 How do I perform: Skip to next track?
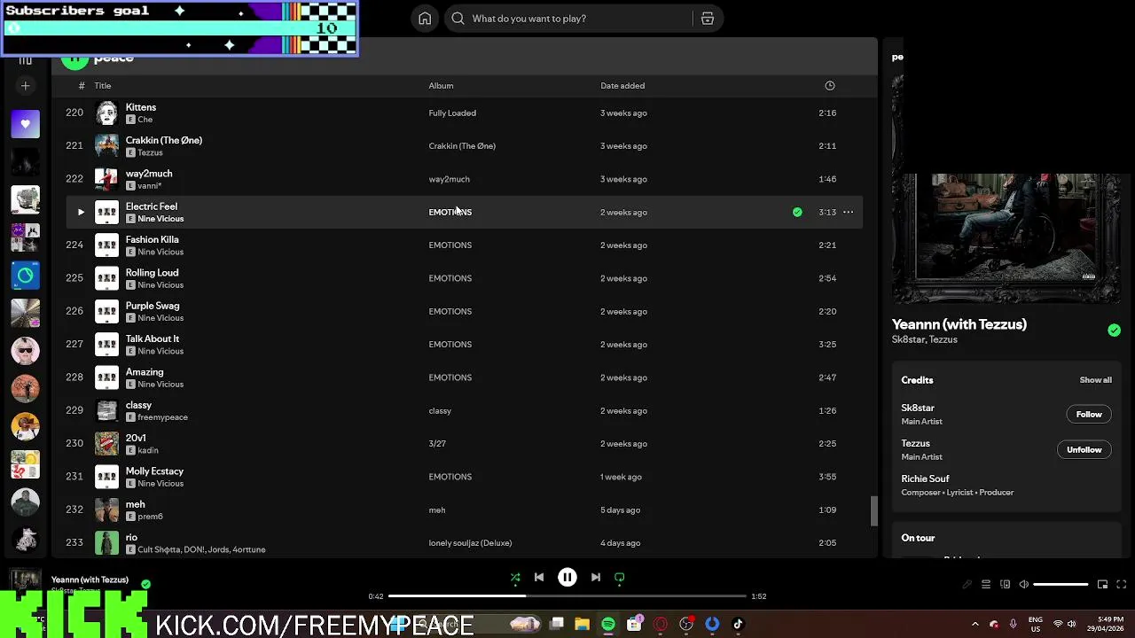596,578
